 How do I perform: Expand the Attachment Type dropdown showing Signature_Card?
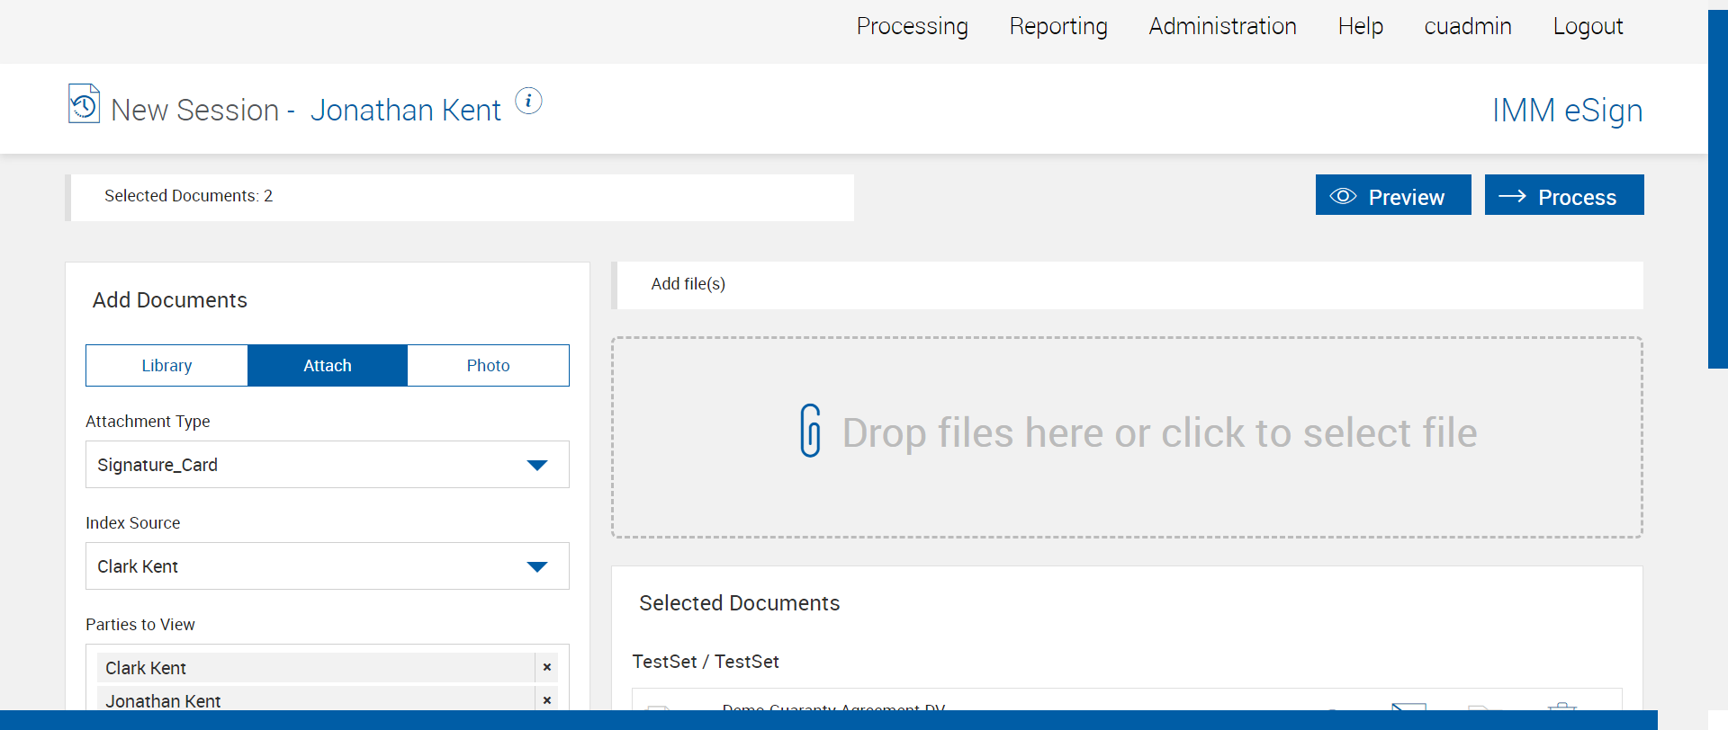(x=328, y=465)
